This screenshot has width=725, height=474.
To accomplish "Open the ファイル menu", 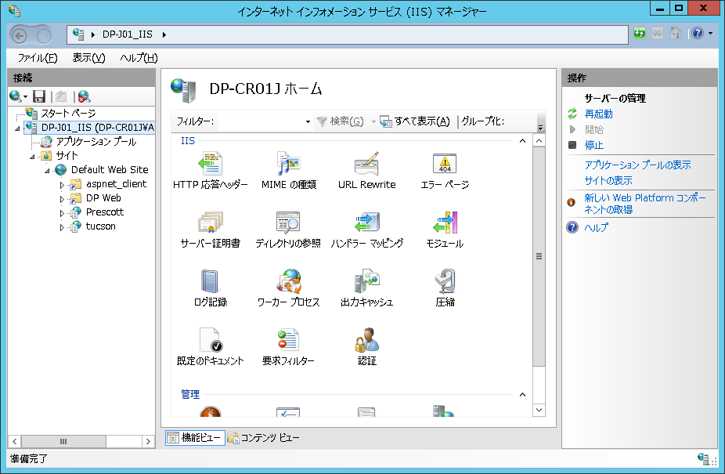I will pyautogui.click(x=38, y=58).
